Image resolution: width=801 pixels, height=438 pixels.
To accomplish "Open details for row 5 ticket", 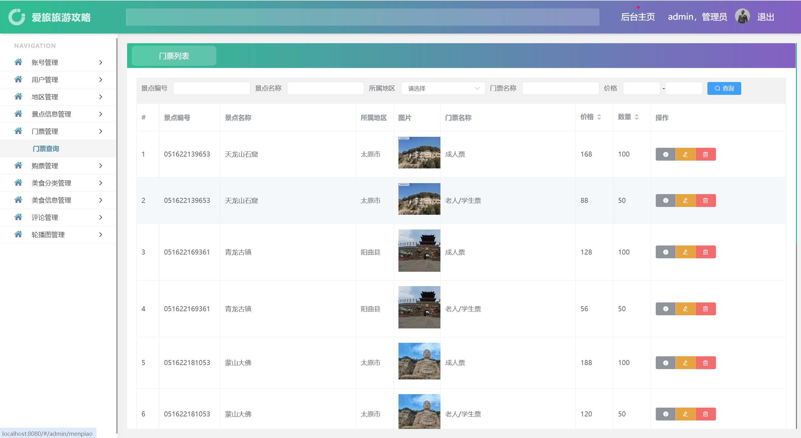I will pos(665,363).
